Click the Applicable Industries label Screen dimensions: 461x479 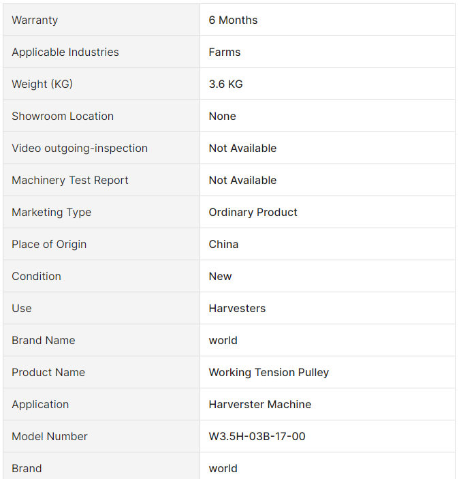pos(65,52)
